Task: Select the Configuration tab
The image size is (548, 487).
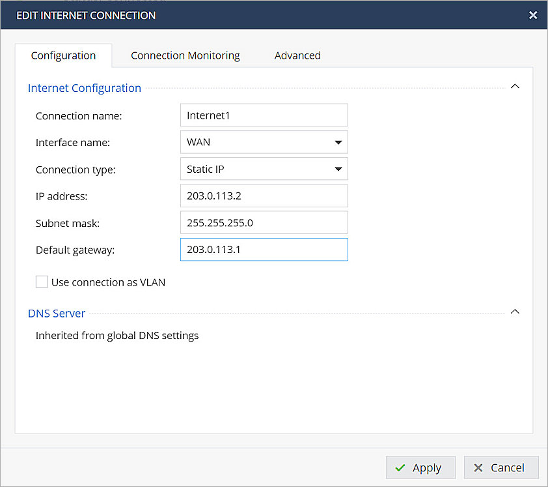Action: click(63, 55)
